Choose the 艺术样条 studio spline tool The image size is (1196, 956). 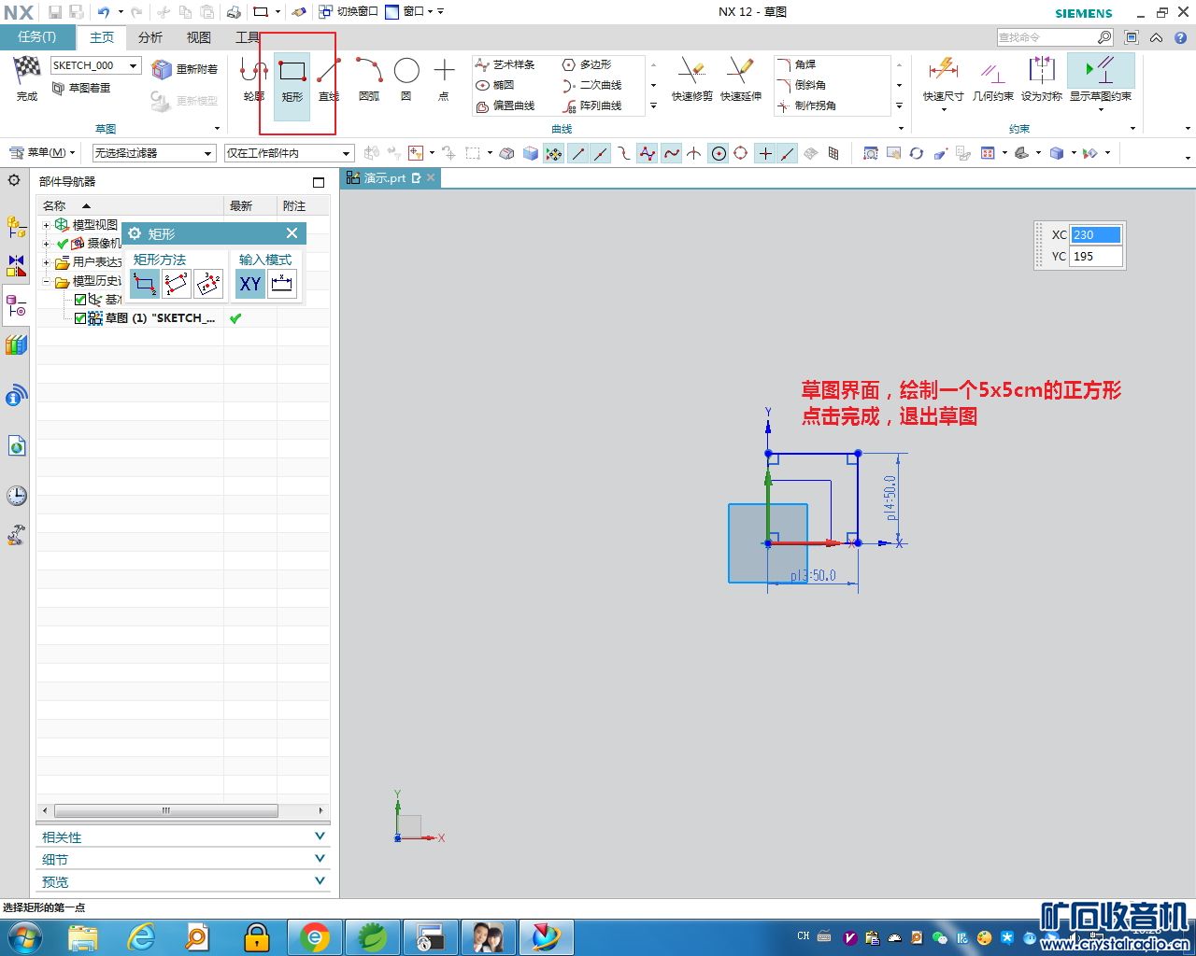coord(505,64)
